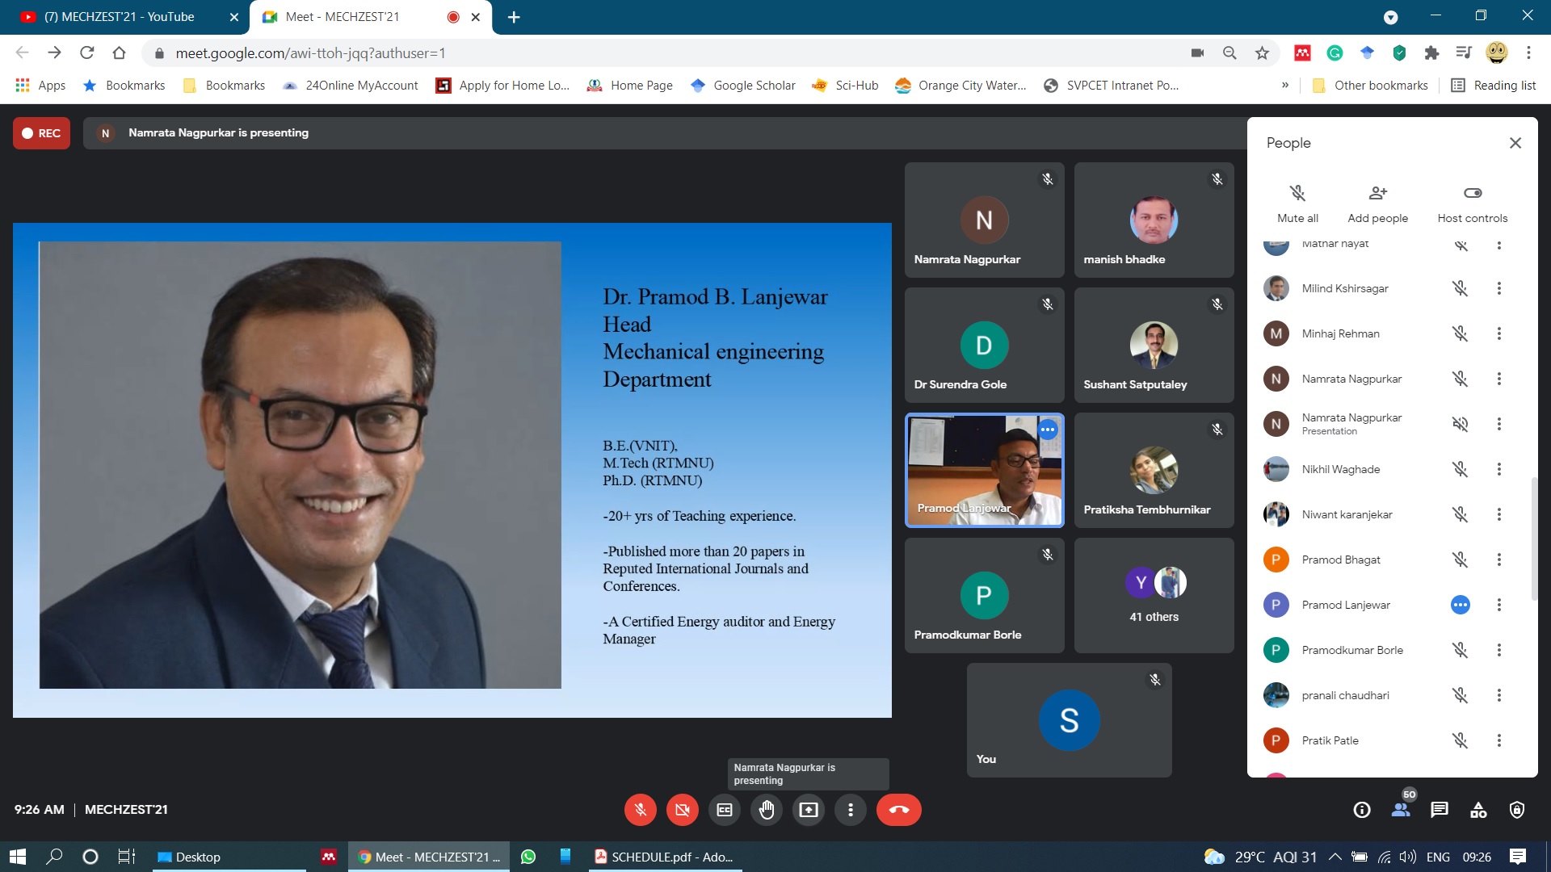Open the Apps bookmark shortcut
The image size is (1551, 872).
(40, 86)
